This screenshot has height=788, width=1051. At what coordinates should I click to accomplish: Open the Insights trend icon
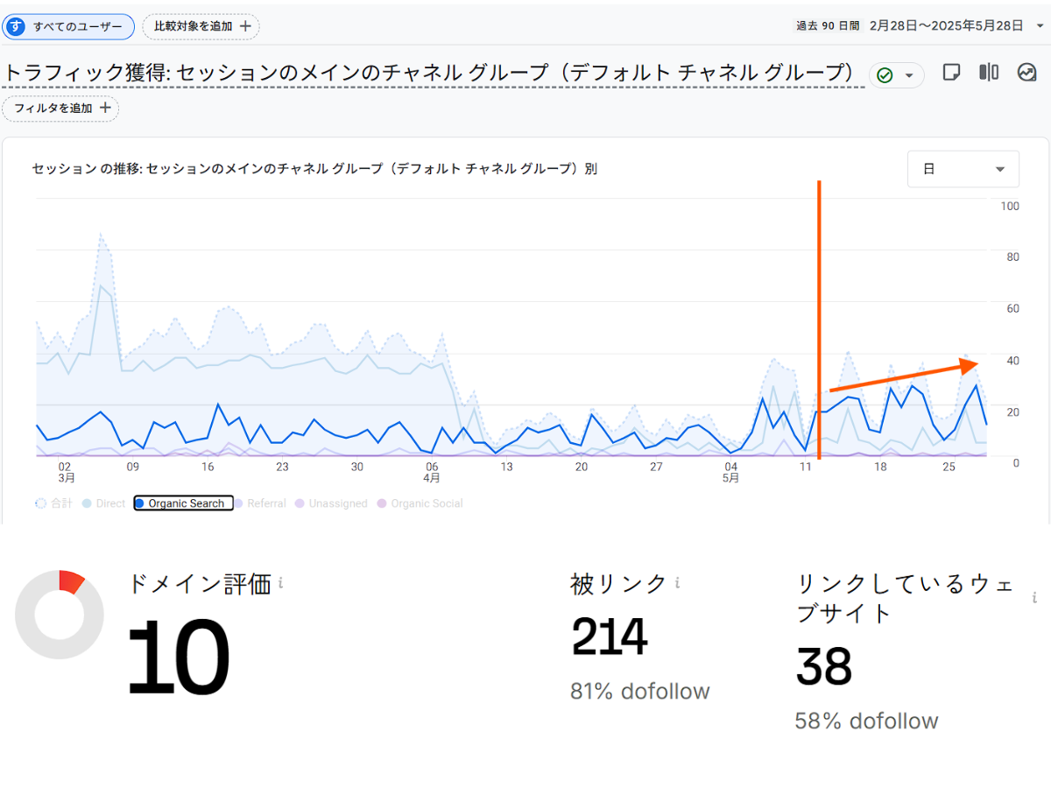[1026, 73]
